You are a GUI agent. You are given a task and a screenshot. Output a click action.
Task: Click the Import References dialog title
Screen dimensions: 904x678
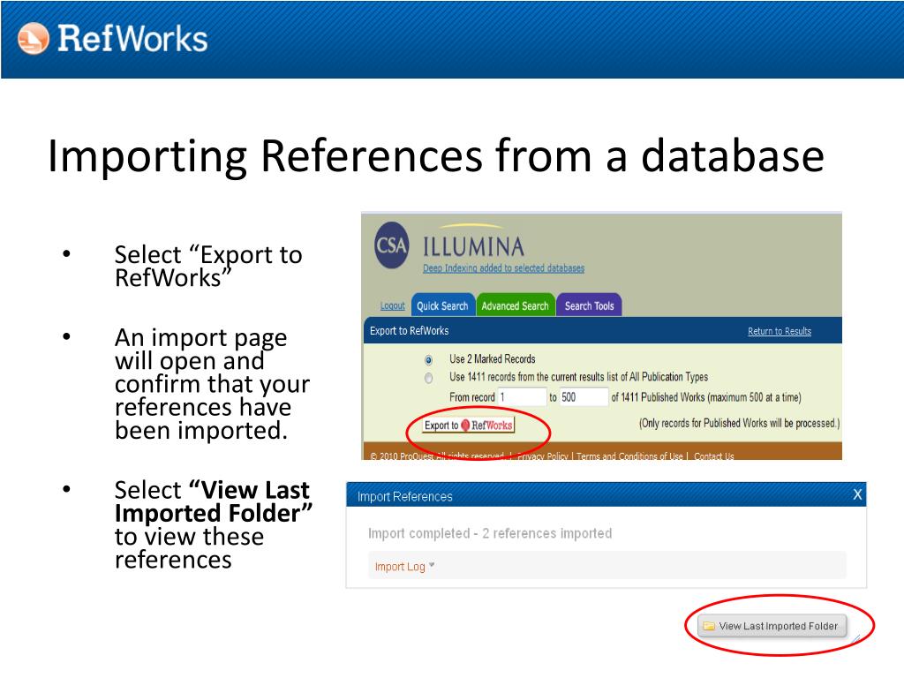[404, 496]
